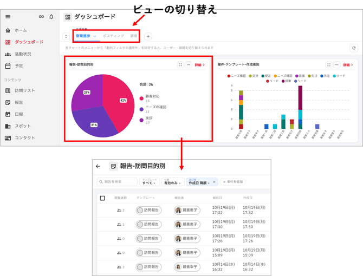Click the 受注 legend dot in bar chart

point(263,76)
